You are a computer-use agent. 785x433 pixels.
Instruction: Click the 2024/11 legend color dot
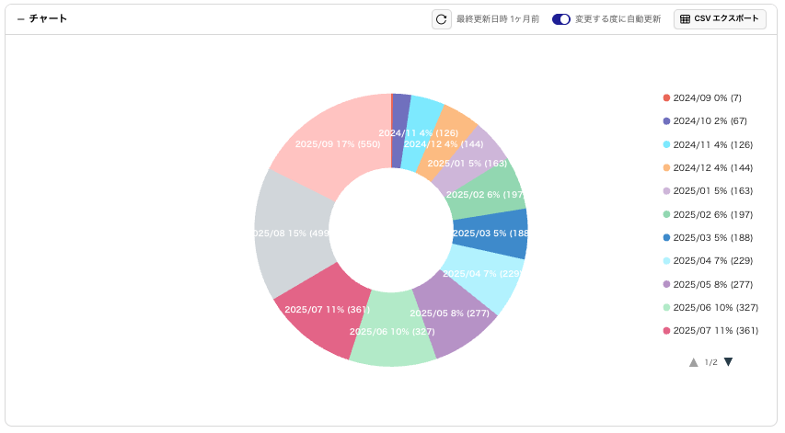(x=667, y=144)
